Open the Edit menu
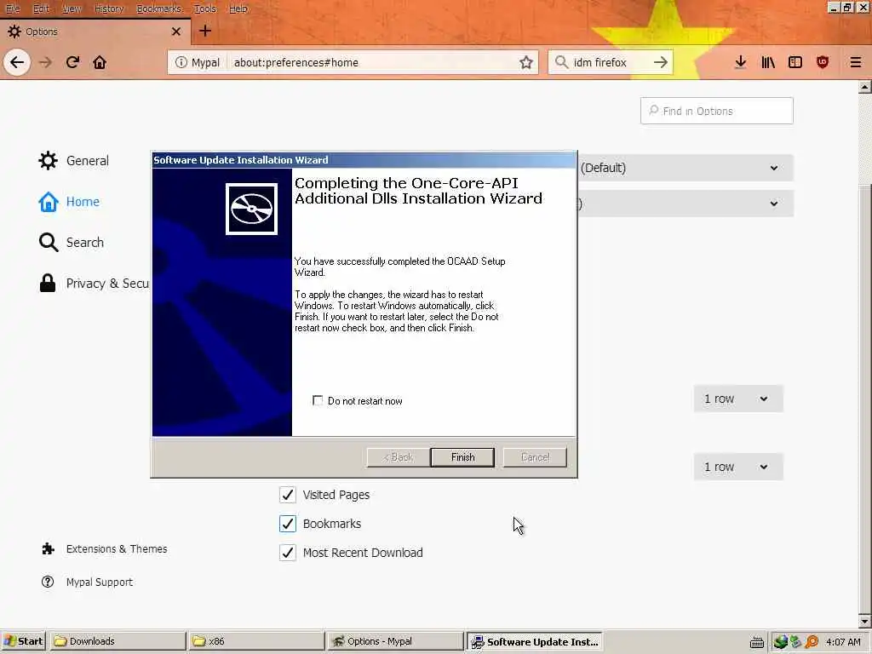872x654 pixels. tap(41, 9)
